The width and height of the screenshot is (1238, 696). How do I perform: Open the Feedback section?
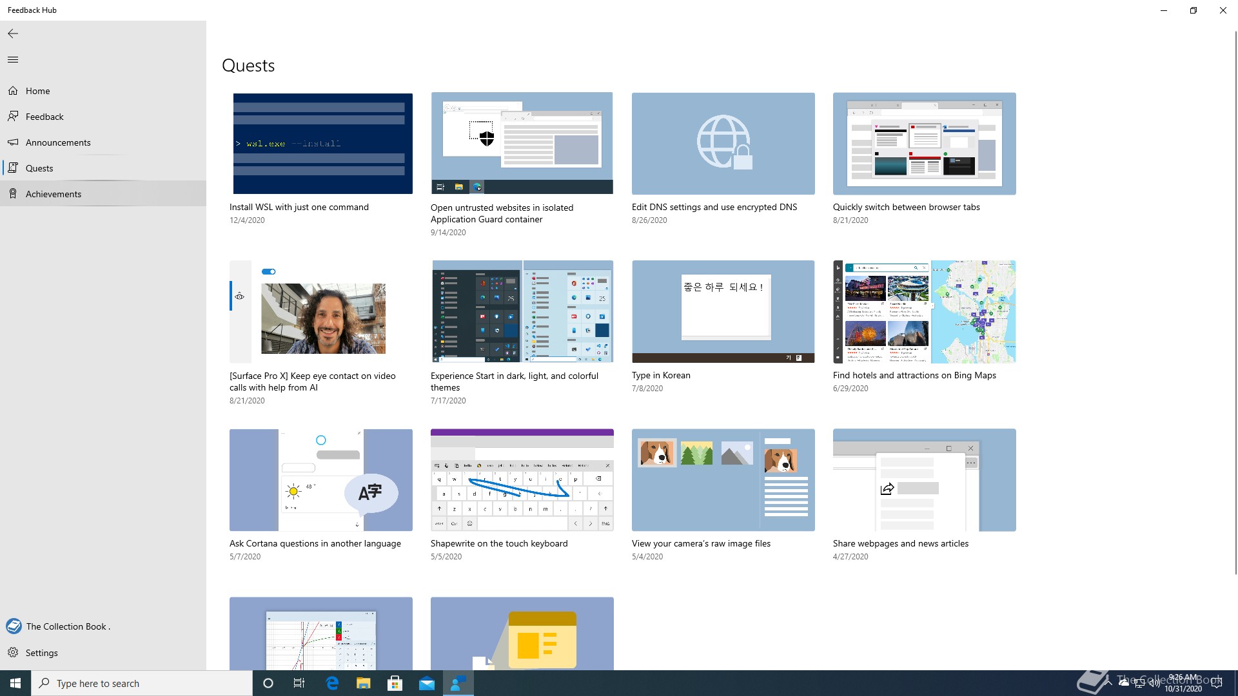pos(103,117)
